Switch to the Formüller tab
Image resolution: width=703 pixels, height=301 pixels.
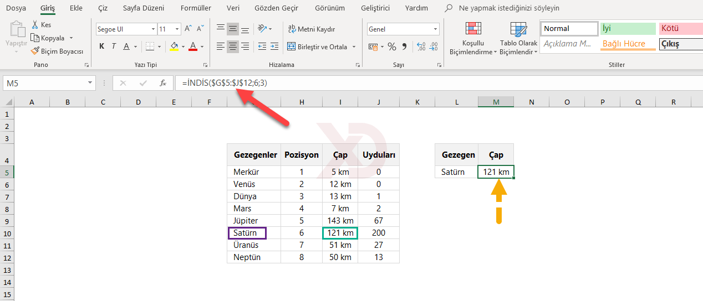(196, 8)
